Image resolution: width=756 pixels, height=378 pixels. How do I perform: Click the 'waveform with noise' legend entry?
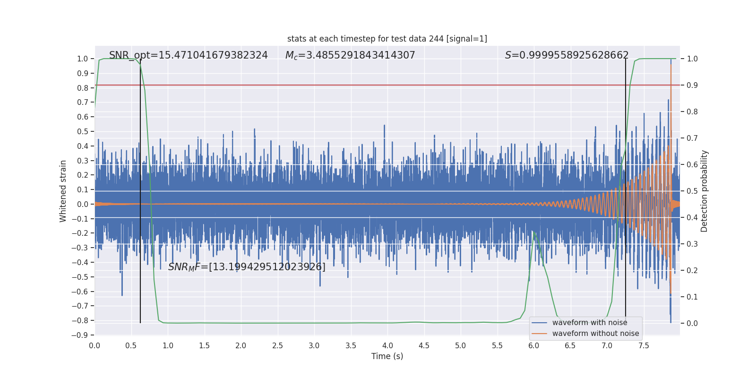(x=590, y=323)
